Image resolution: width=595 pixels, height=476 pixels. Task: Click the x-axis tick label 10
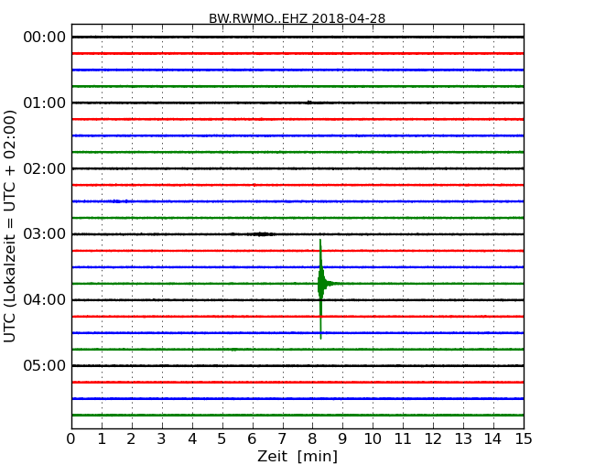[373, 439]
